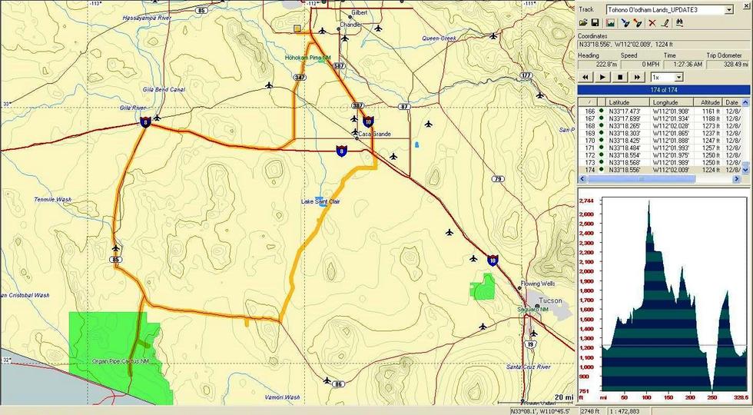Click the Hohokam Pima NM label
This screenshot has height=415, width=753.
point(308,58)
